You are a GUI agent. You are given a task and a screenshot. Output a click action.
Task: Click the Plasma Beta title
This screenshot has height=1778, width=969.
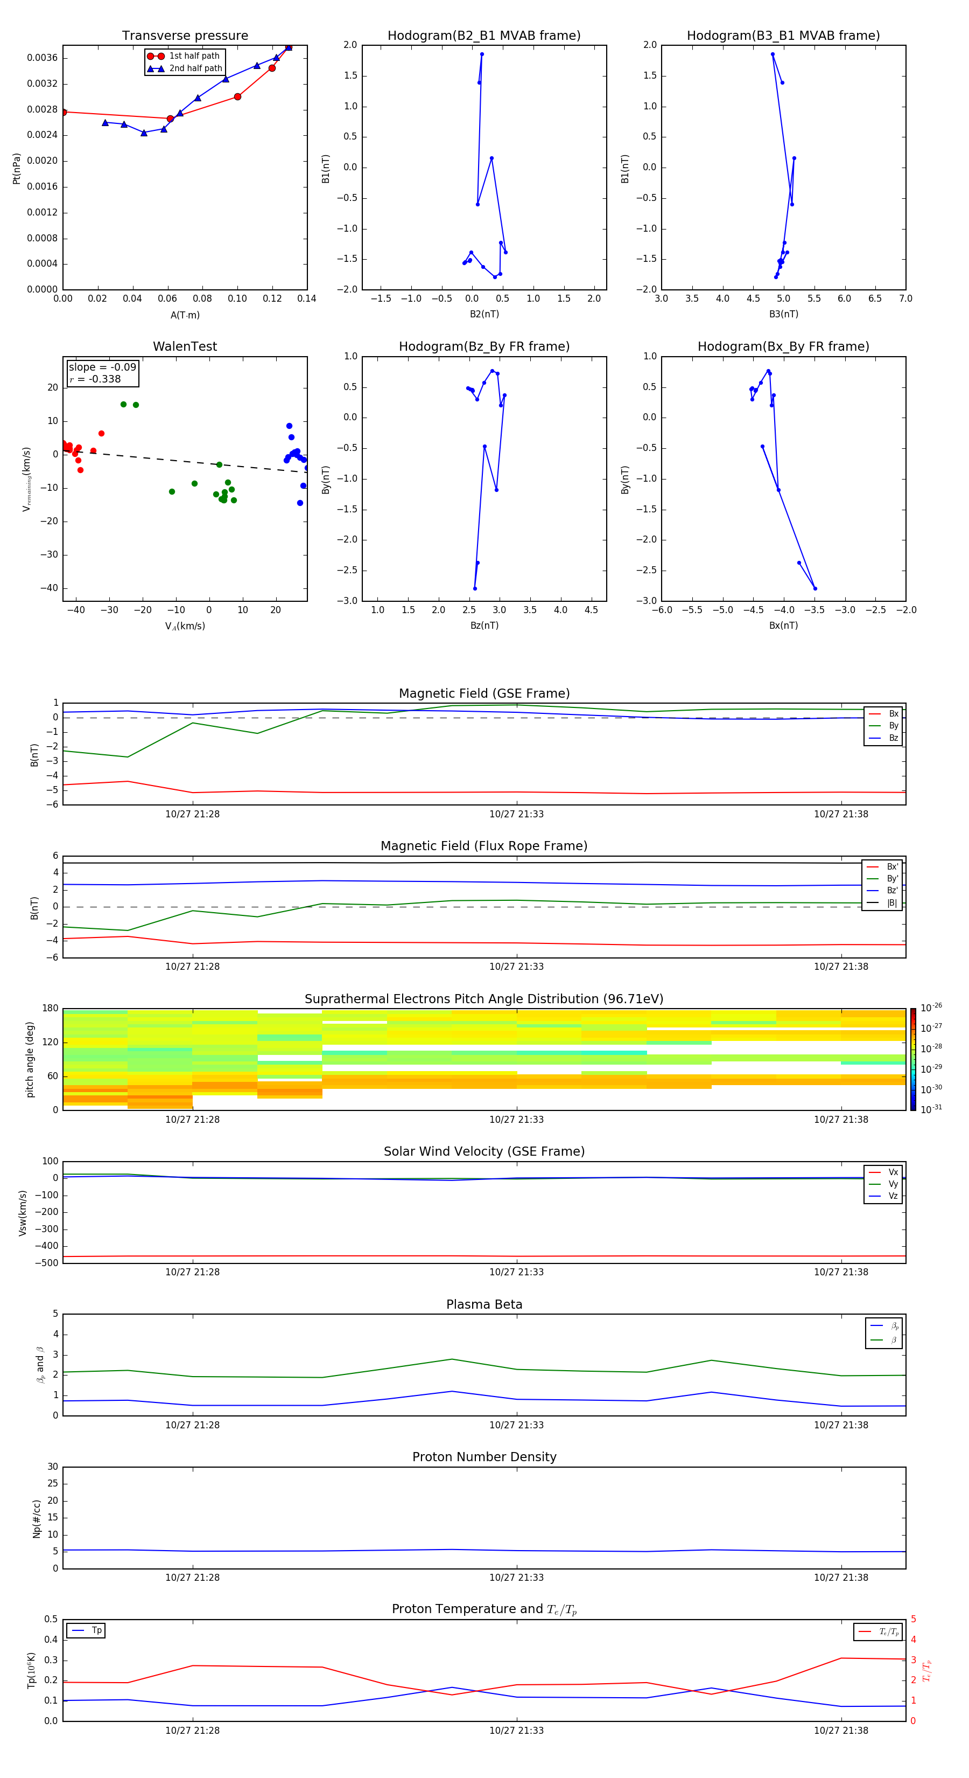pos(484,1305)
